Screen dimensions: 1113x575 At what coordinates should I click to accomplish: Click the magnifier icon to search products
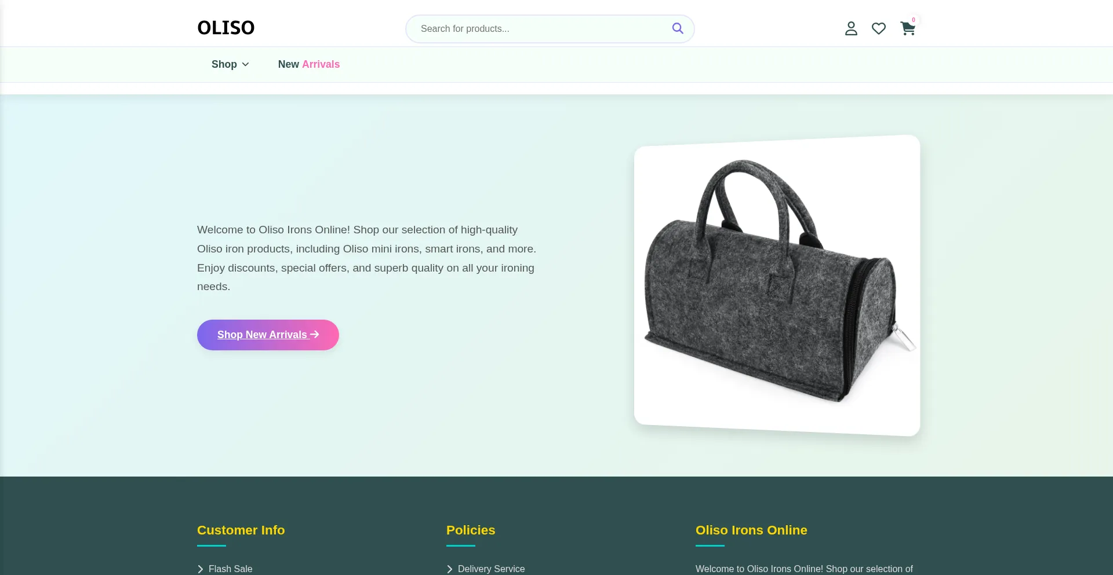click(678, 27)
